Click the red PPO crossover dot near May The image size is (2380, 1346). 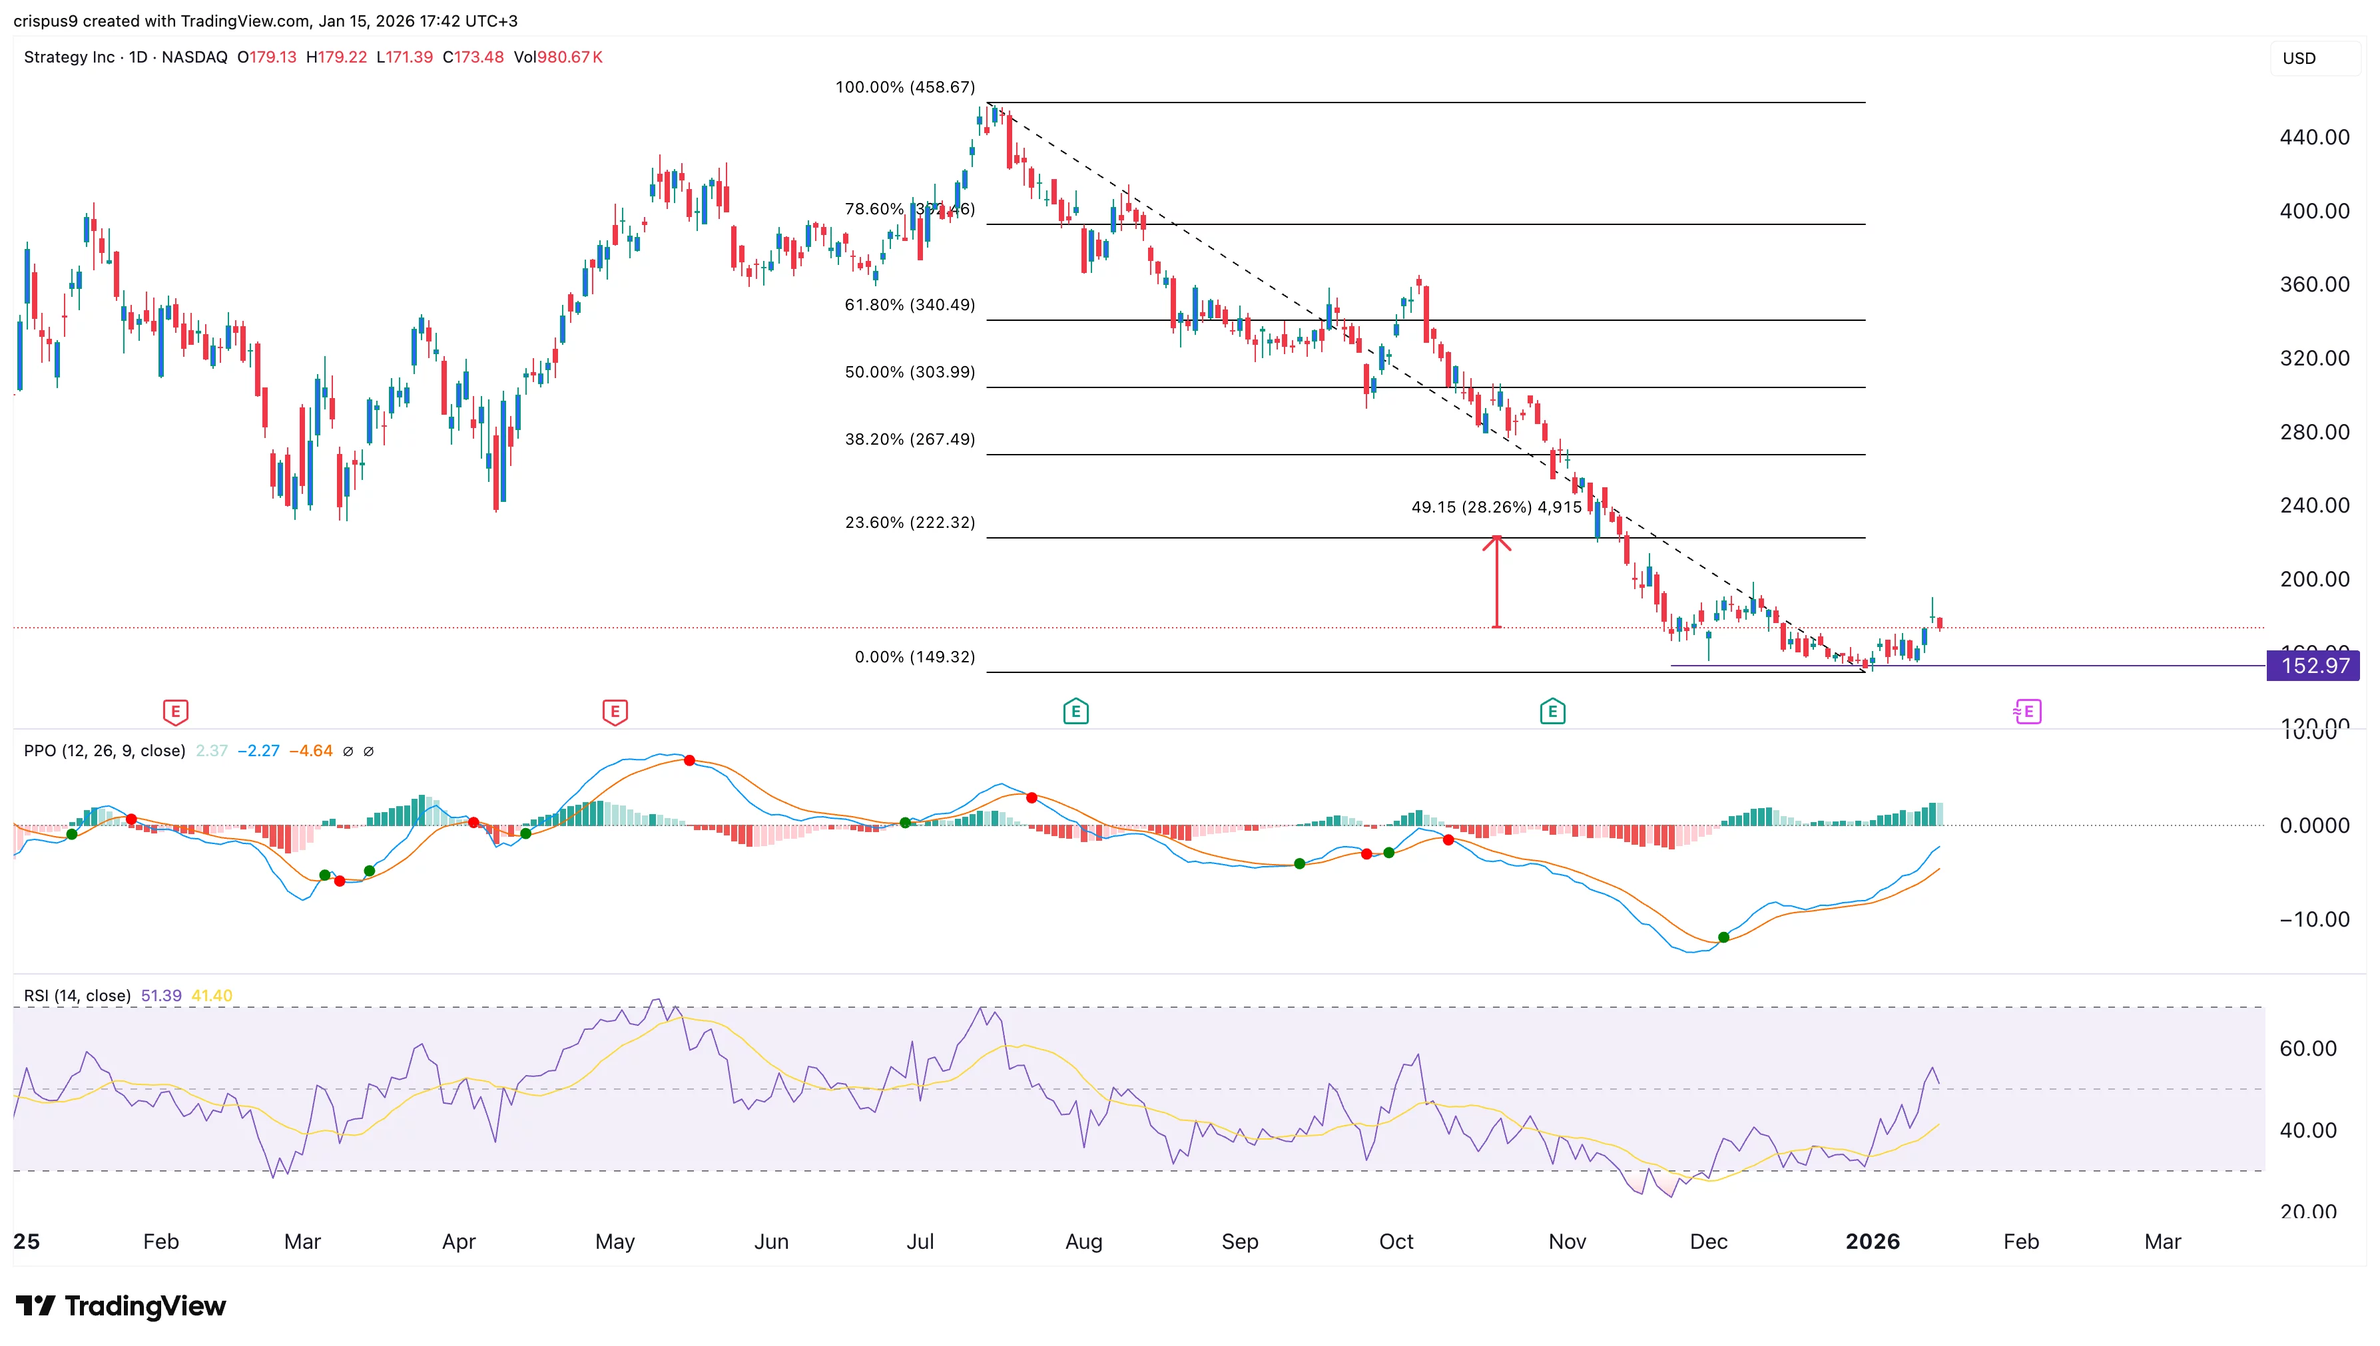[x=689, y=760]
